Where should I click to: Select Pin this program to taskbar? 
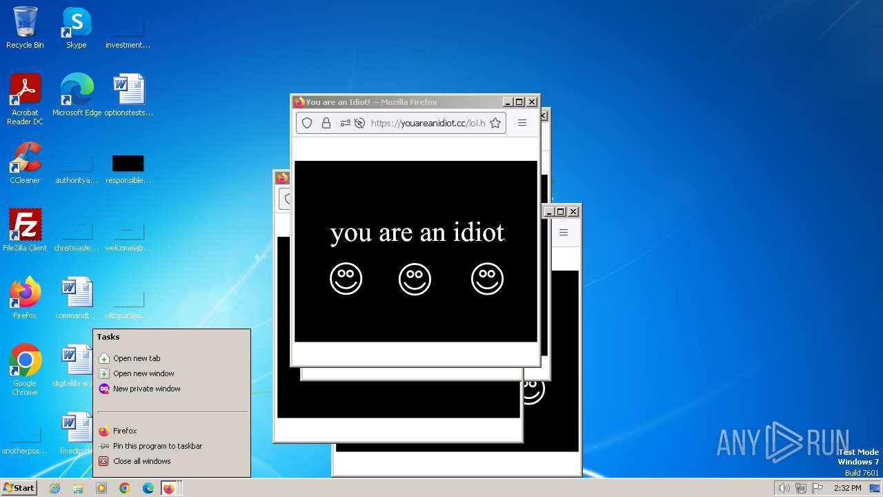coord(172,446)
